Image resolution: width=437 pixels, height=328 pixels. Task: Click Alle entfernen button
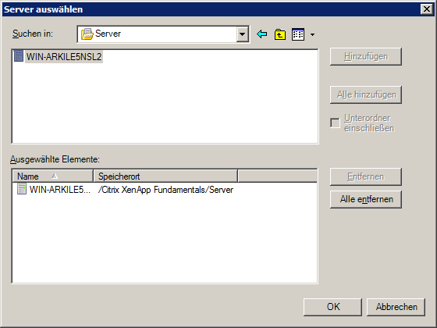[366, 199]
